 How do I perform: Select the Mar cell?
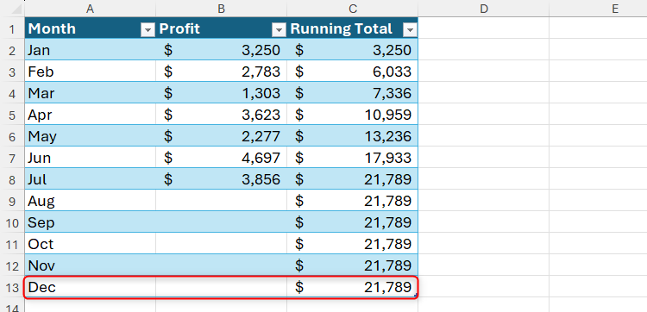pyautogui.click(x=90, y=93)
